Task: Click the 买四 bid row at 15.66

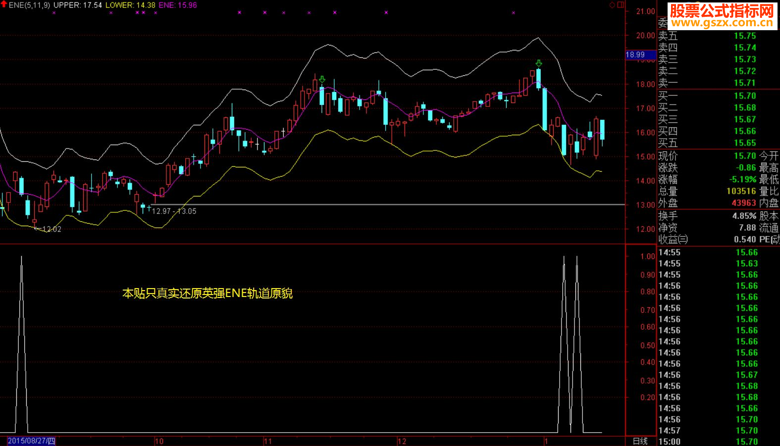Action: pos(707,131)
